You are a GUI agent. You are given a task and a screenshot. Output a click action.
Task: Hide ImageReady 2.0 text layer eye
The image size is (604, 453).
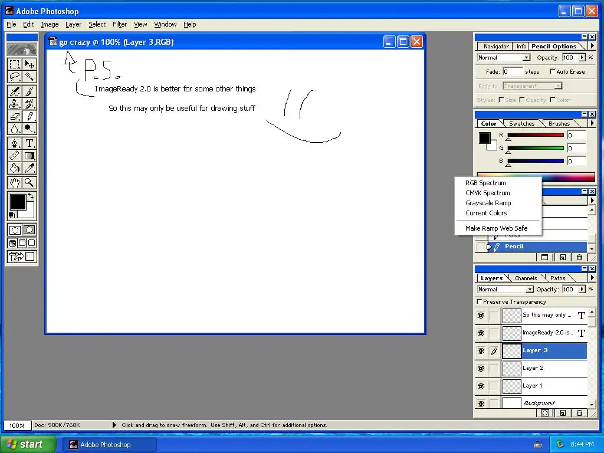pyautogui.click(x=481, y=333)
